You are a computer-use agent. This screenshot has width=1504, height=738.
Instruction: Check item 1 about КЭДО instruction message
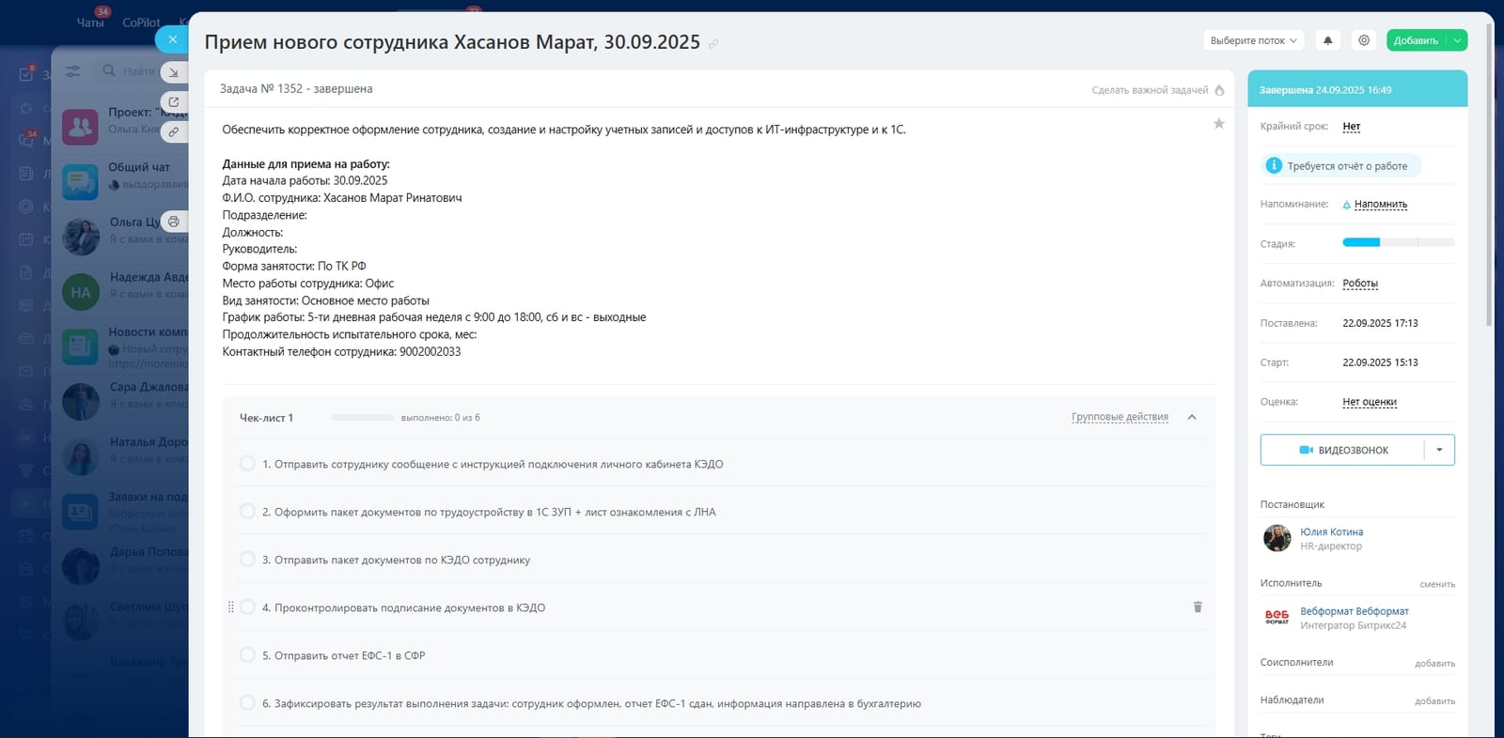247,464
